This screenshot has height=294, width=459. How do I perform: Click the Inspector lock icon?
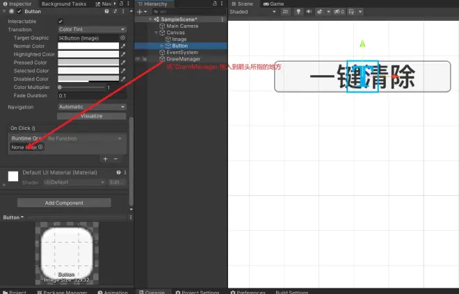[121, 3]
